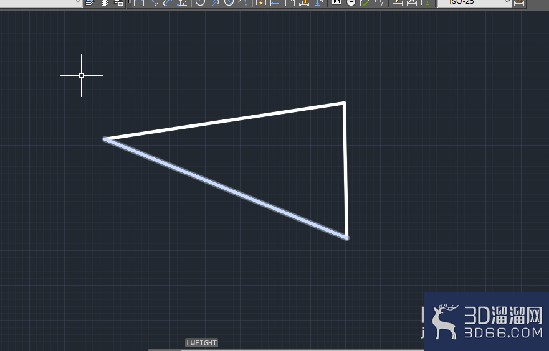Expand the dropdown left of the layer icons

(78, 2)
